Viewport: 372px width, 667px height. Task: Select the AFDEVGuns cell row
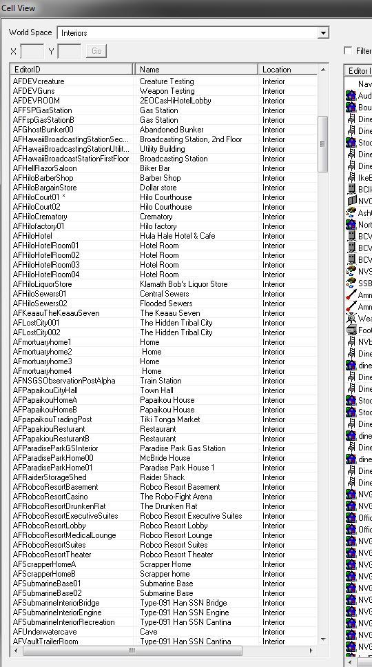tap(164, 91)
